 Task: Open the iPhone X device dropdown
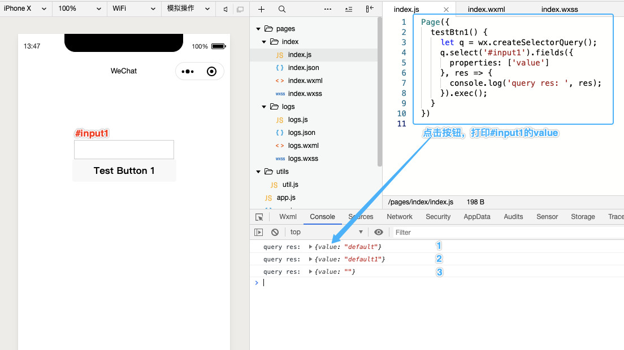point(25,8)
